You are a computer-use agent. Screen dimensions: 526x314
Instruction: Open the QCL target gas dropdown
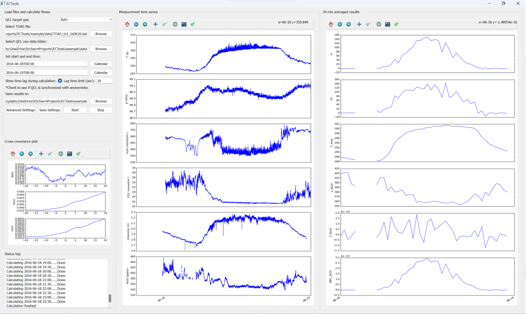click(86, 20)
